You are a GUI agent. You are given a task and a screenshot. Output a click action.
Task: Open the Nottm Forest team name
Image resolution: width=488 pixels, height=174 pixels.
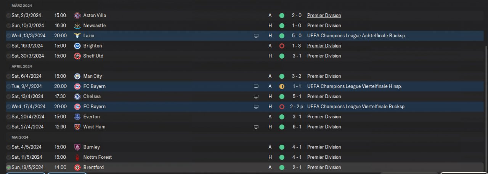coord(97,157)
